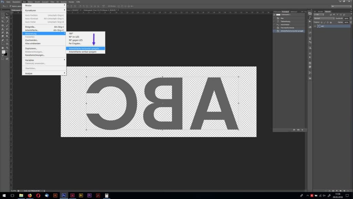Viewport: 353px width, 199px height.
Task: Click Arbeitsfläche horizontal spiegeln
Action: 85,48
